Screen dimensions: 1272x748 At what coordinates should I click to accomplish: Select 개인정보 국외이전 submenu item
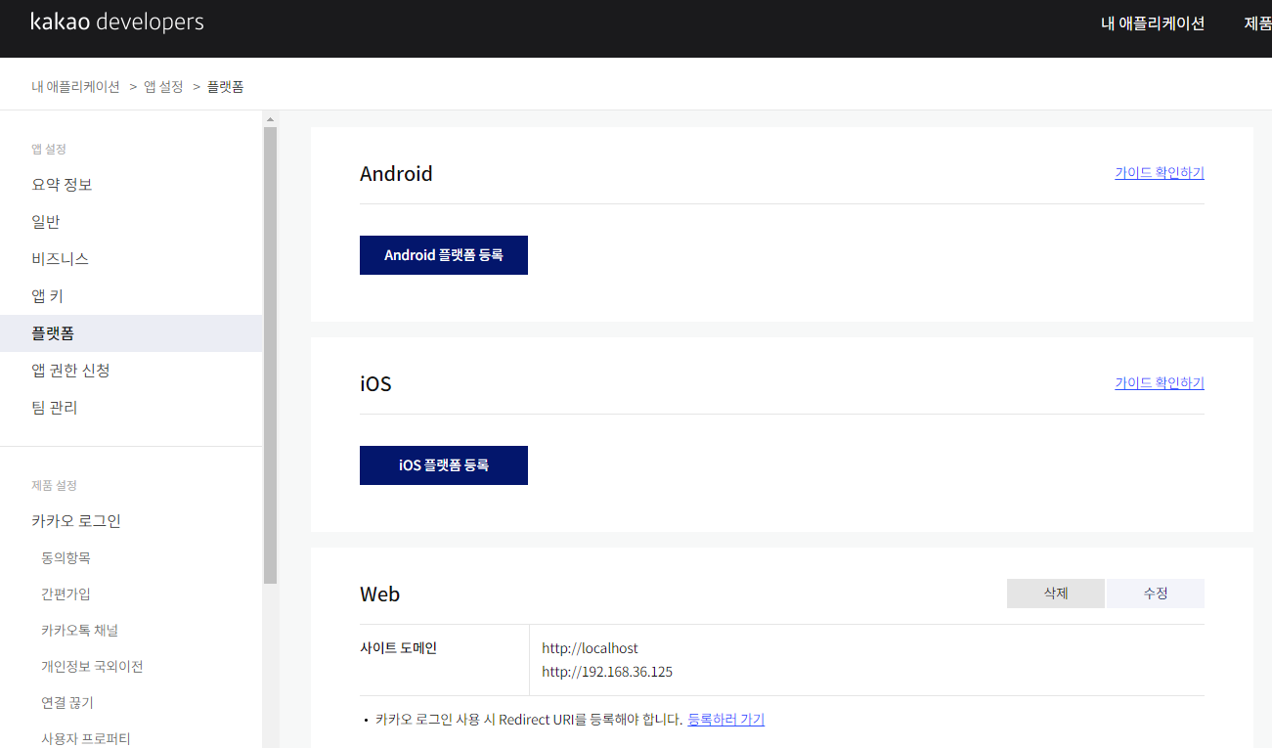click(92, 667)
